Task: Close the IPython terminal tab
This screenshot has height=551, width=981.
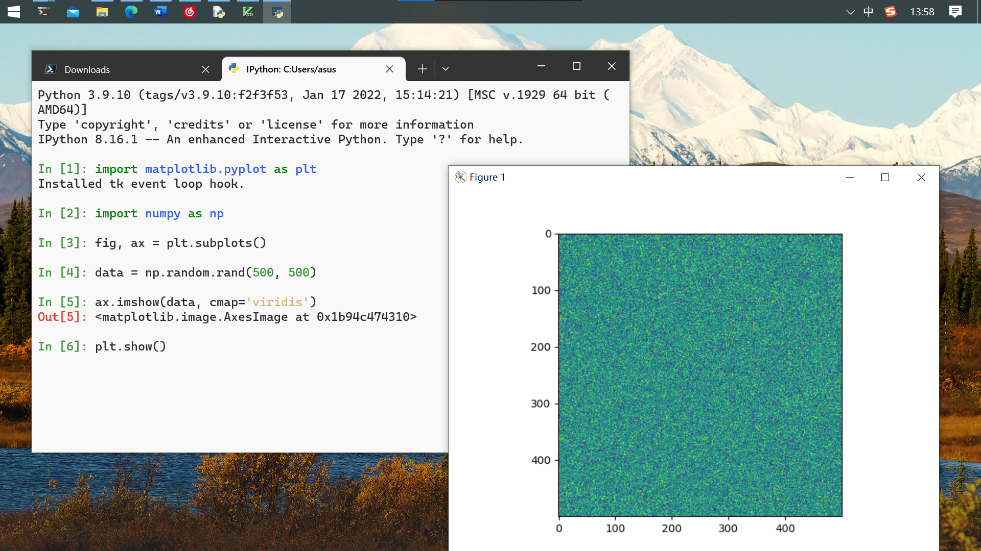Action: tap(389, 69)
